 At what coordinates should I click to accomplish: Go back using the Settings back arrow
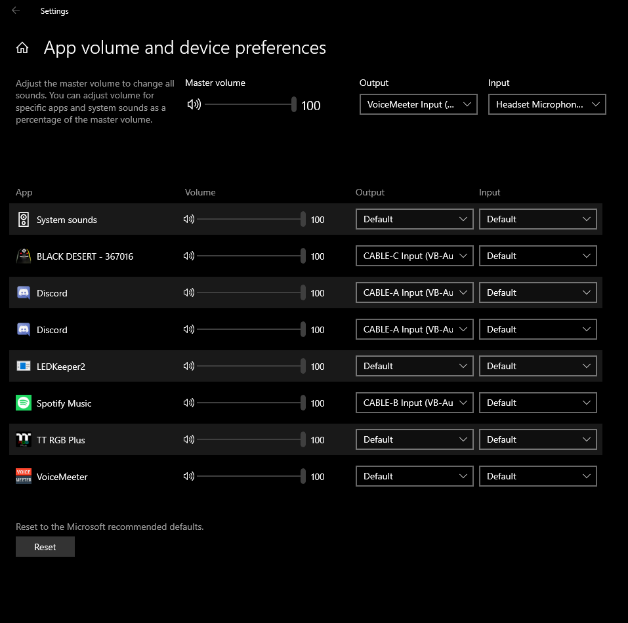pyautogui.click(x=16, y=10)
